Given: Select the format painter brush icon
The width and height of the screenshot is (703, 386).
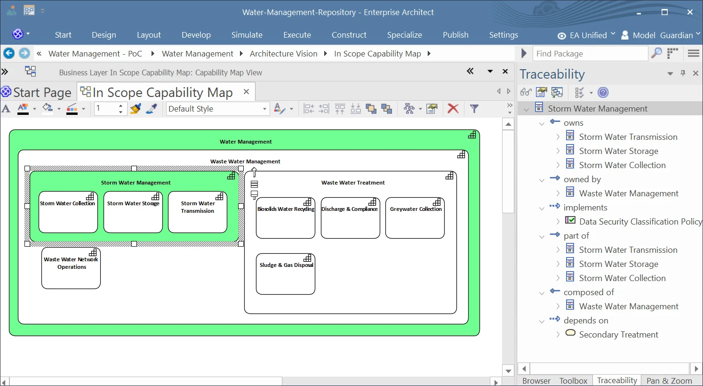Looking at the screenshot, I should [136, 109].
